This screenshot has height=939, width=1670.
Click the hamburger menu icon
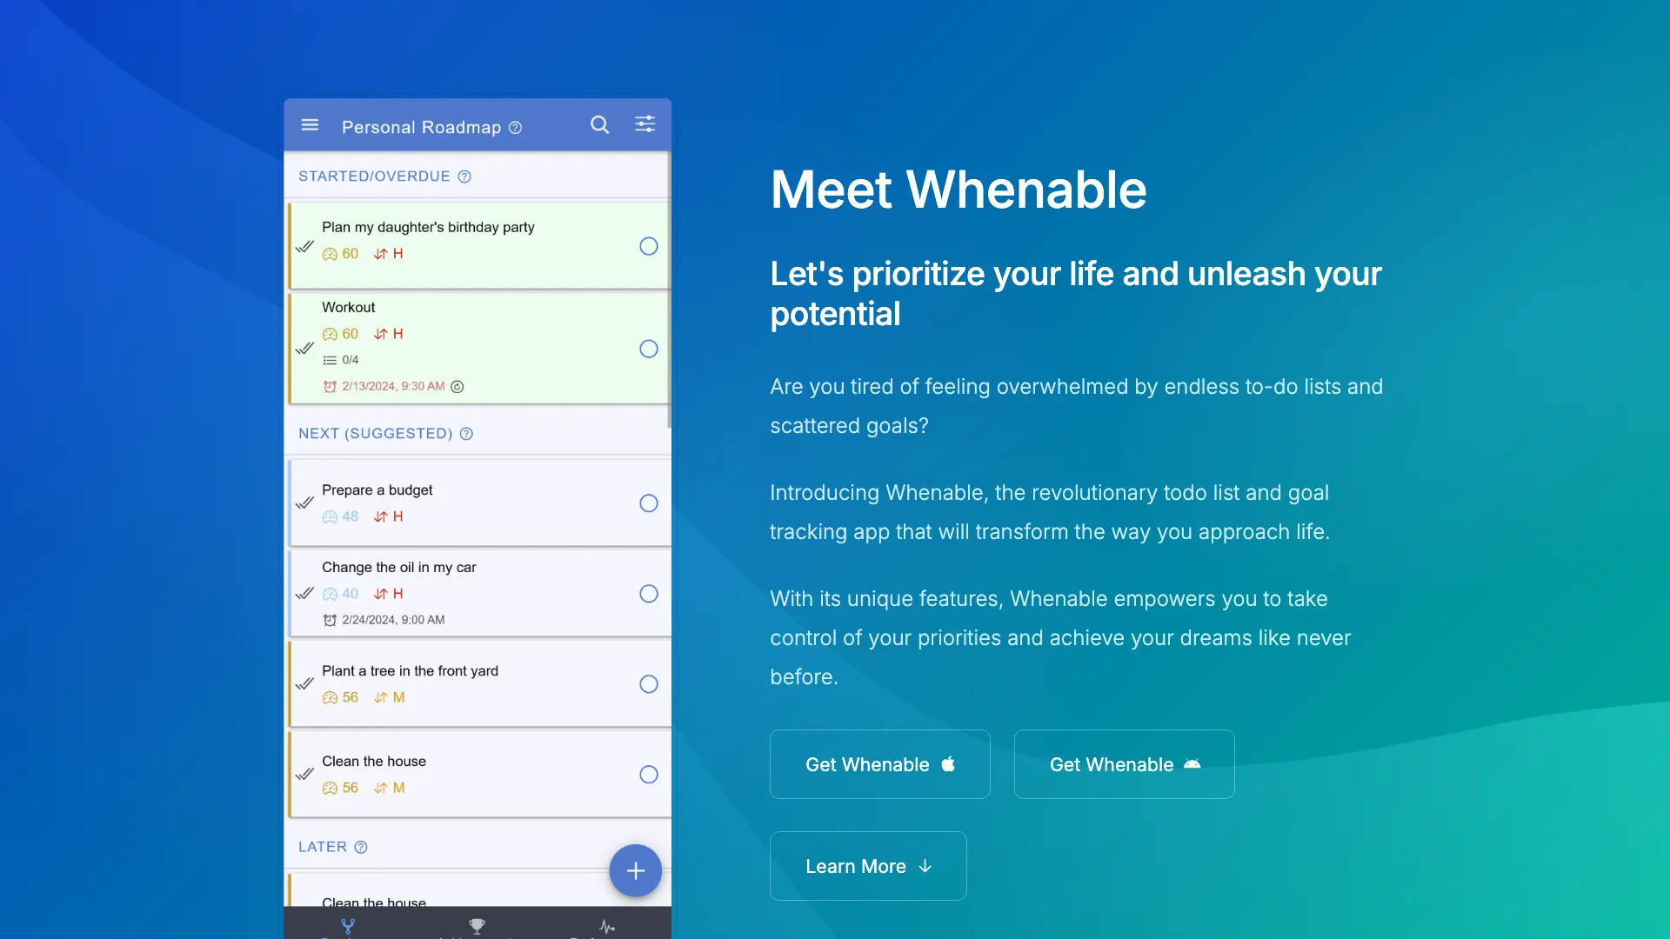[309, 123]
